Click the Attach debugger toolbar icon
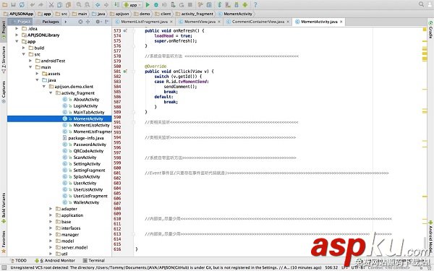Screen dimensions: 434x271 pos(173,5)
